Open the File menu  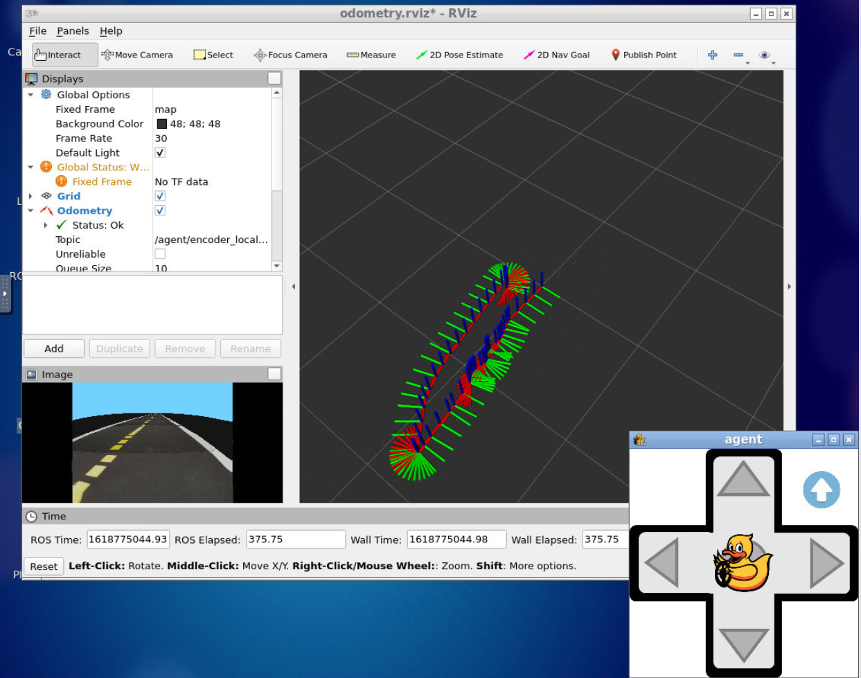point(37,31)
